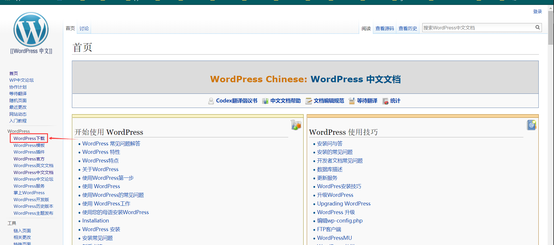Viewport: 554px width, 245px height.
Task: Open 相关更改 under 工具
Action: [22, 237]
